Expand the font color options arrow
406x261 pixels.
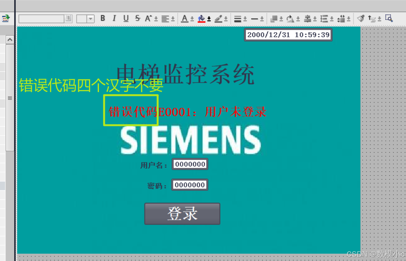pos(192,19)
